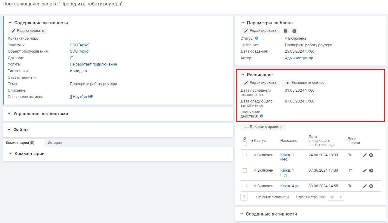The height and width of the screenshot is (223, 388).
Task: Open the rows-per-page dropdown showing 20
Action: [x=336, y=197]
